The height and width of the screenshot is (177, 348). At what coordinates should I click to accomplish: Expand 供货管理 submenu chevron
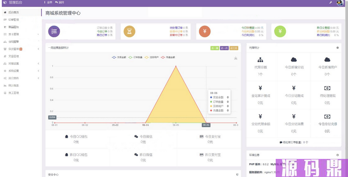click(x=38, y=49)
